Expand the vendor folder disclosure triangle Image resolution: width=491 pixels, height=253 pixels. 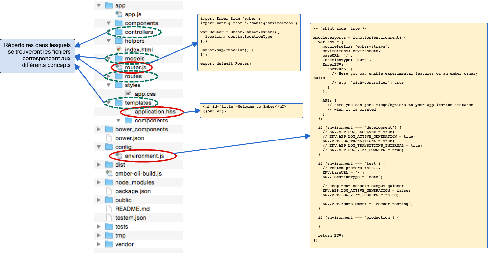[x=99, y=244]
